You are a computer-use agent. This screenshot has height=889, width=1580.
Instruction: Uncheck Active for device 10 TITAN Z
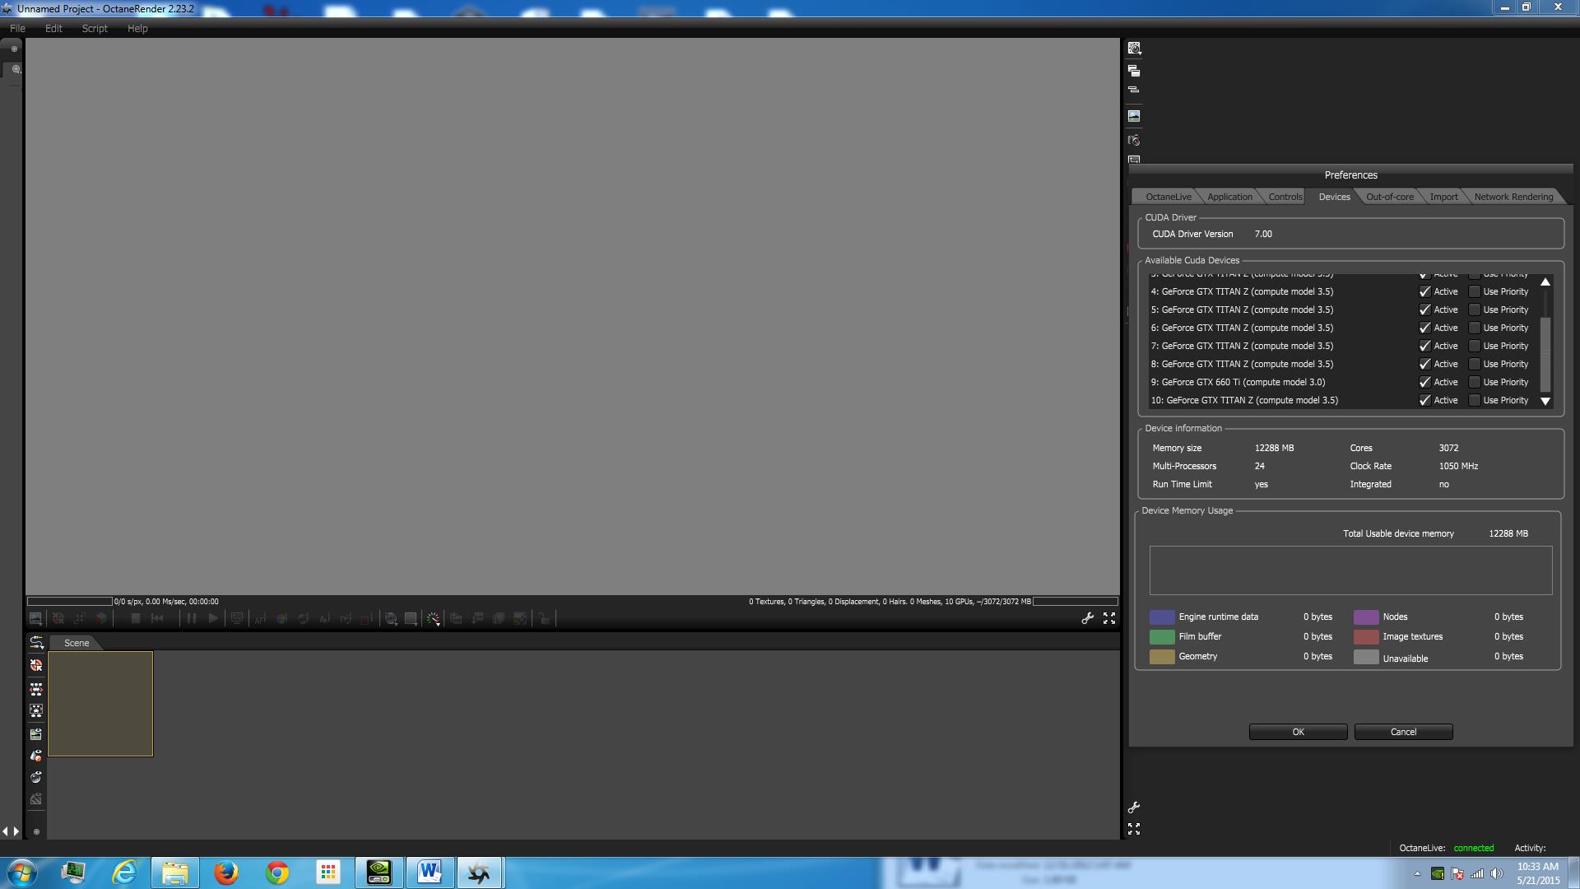(1424, 400)
